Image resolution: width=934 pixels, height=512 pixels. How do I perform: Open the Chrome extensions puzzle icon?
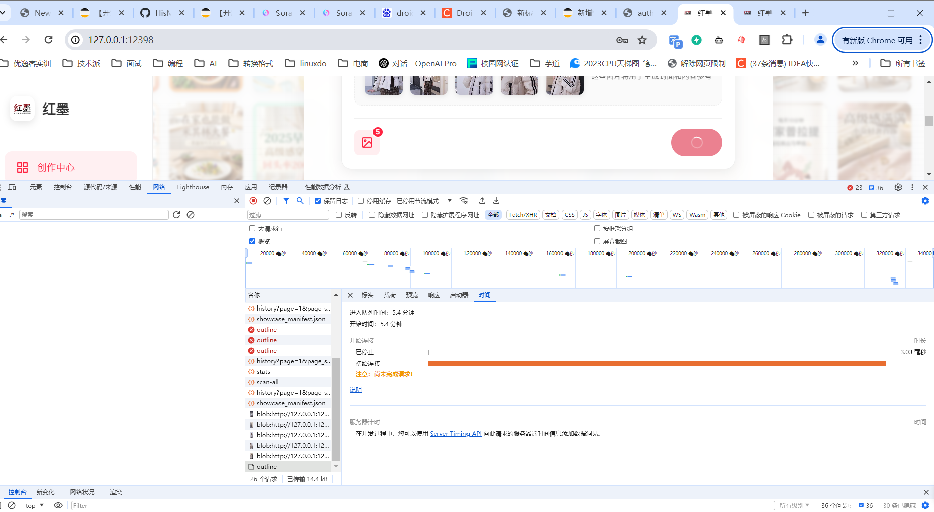(787, 40)
